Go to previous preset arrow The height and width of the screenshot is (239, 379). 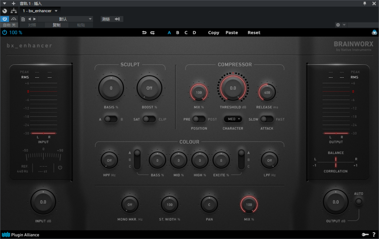click(30, 19)
